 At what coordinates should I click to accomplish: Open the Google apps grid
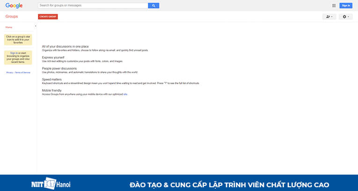[334, 6]
